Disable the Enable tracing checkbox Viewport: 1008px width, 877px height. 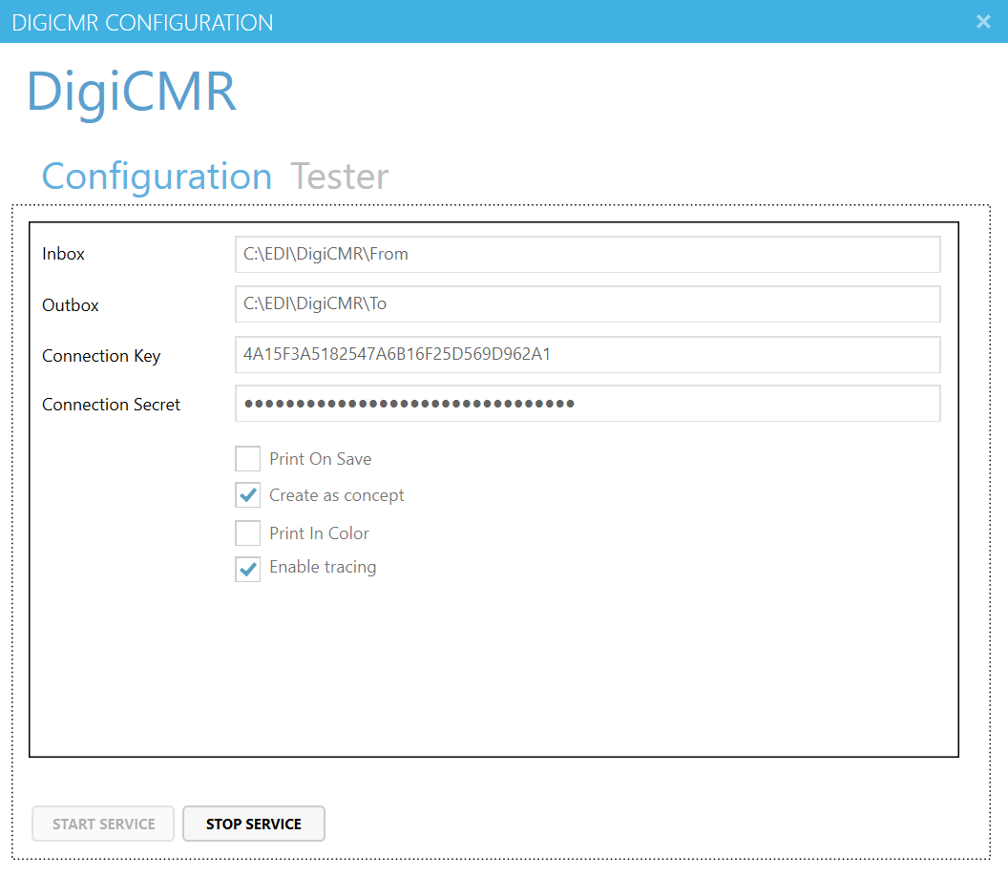[x=247, y=567]
